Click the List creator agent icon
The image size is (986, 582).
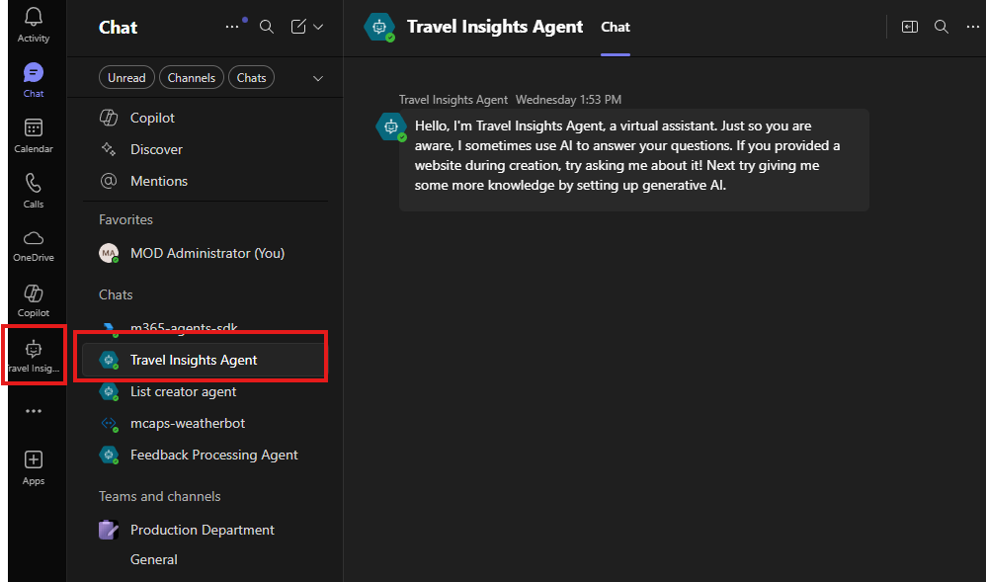pyautogui.click(x=109, y=391)
